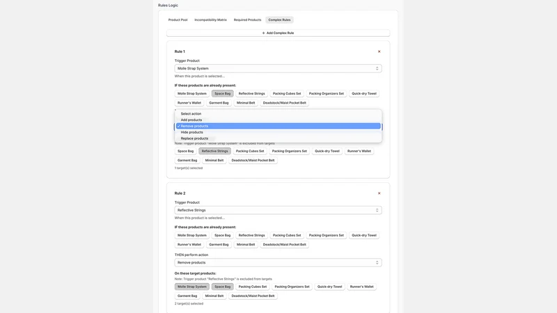Click the 'Rules Logic' heading
Screen dimensions: 557x313
(168, 6)
